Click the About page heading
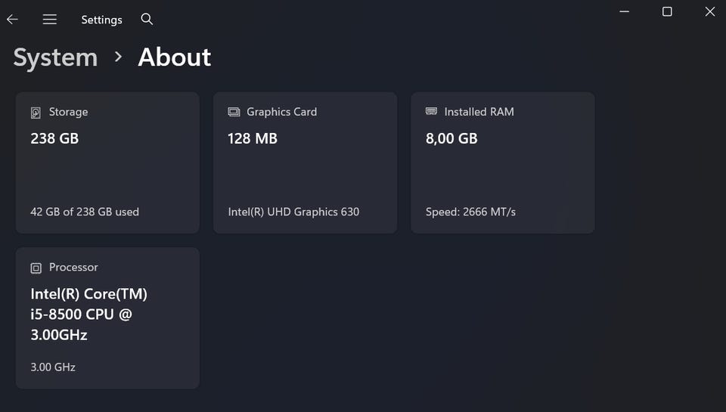Image resolution: width=726 pixels, height=412 pixels. pos(174,57)
